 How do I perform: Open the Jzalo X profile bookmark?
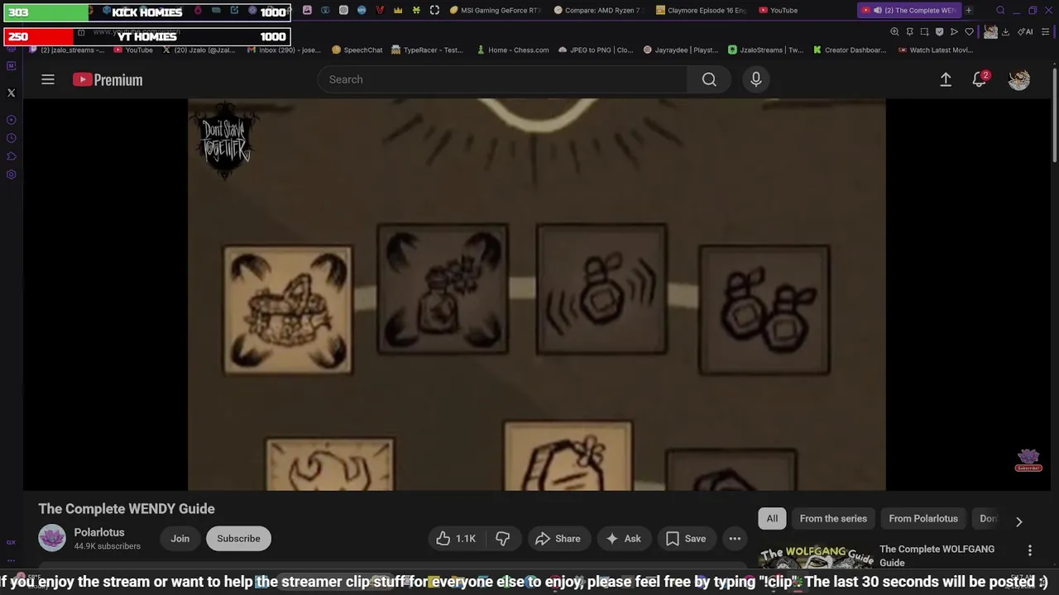[x=199, y=50]
